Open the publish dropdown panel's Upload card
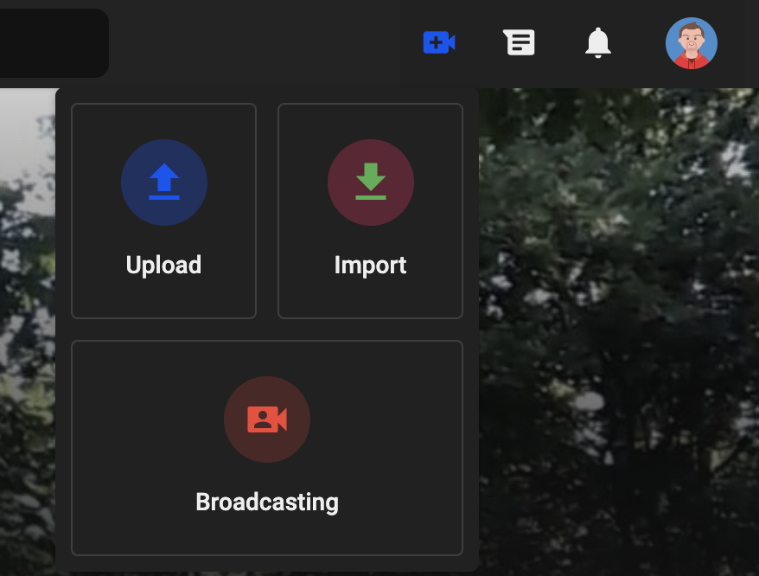The image size is (759, 576). 163,210
